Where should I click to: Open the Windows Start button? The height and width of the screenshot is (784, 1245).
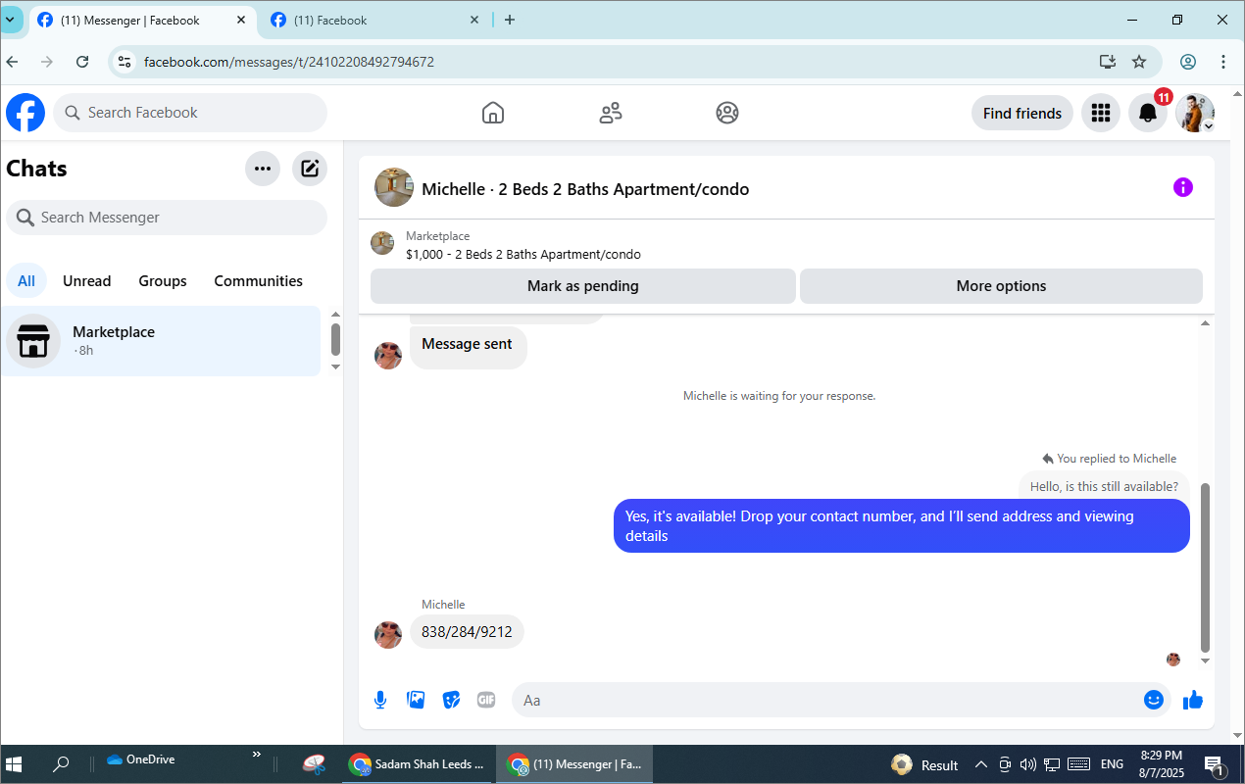[x=14, y=764]
